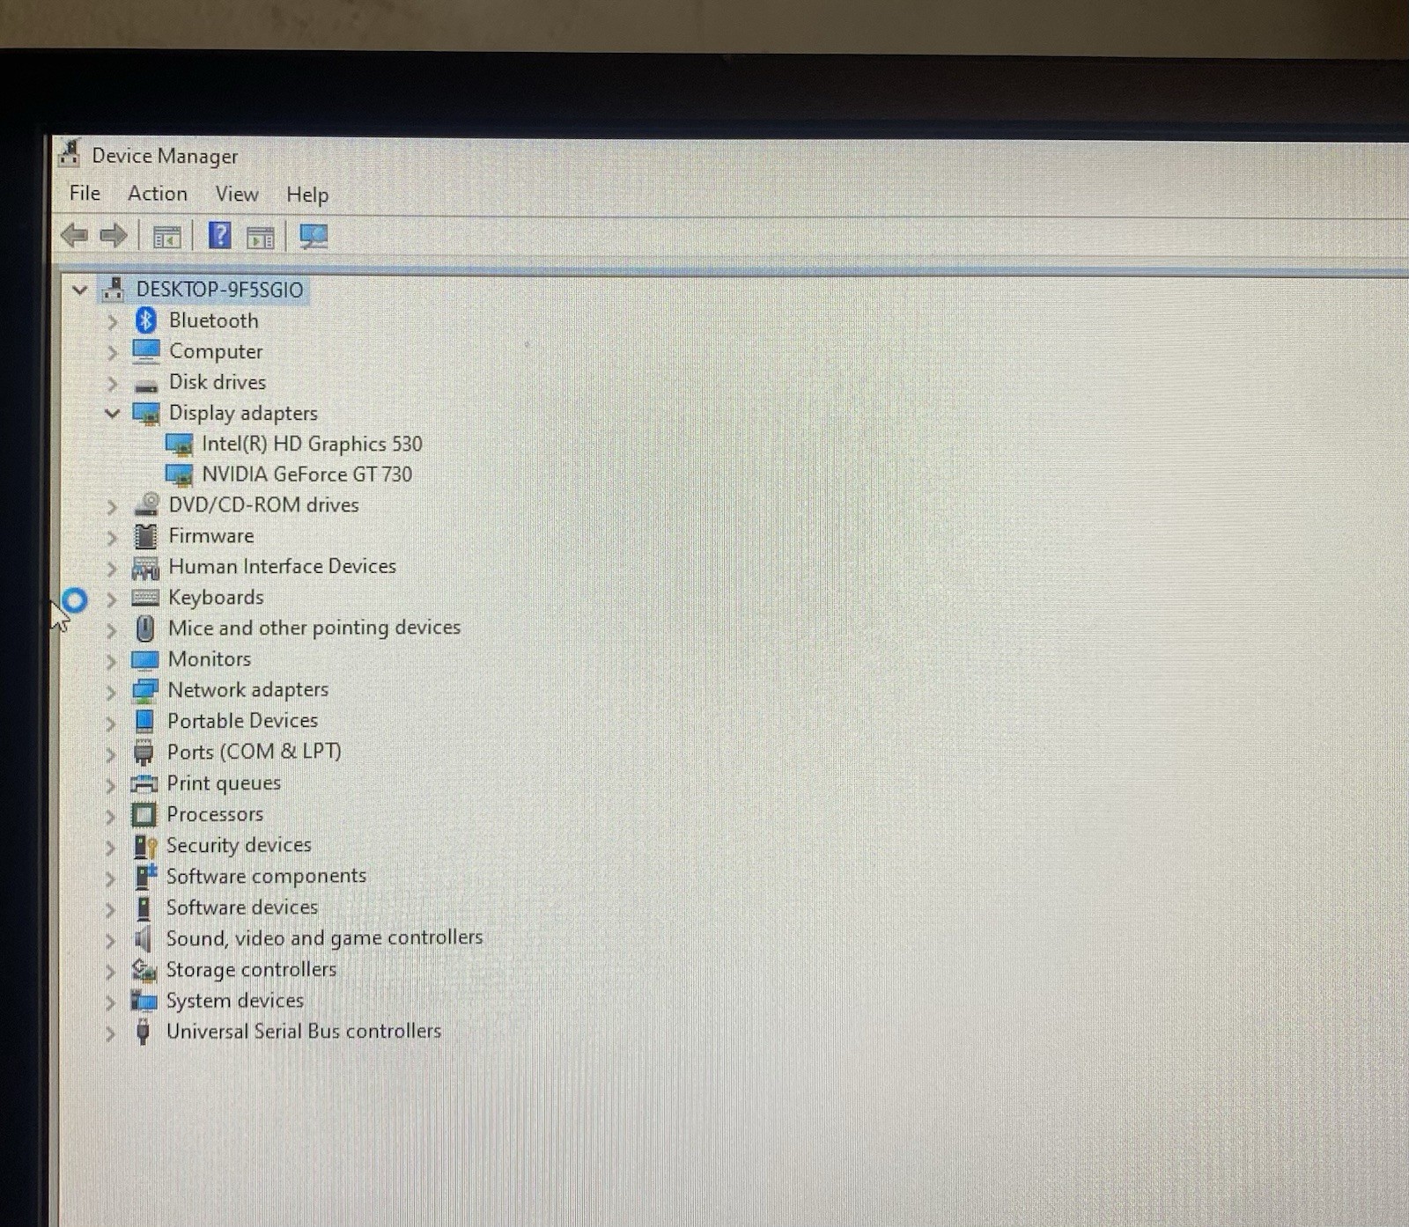Click Scan for hardware changes monitor icon
Viewport: 1409px width, 1227px height.
[x=314, y=236]
